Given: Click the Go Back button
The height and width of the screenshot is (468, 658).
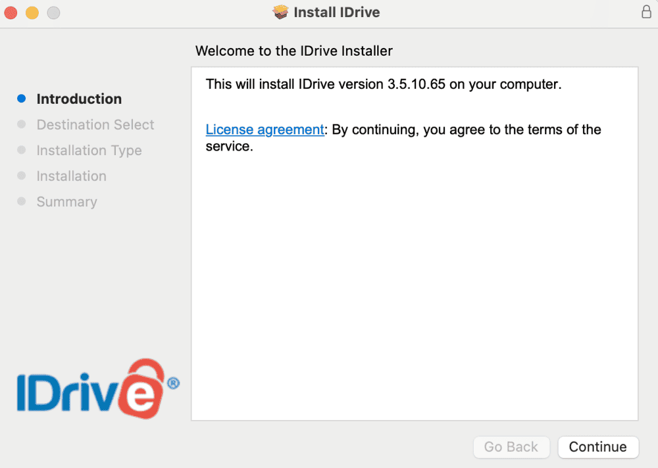Looking at the screenshot, I should tap(511, 447).
